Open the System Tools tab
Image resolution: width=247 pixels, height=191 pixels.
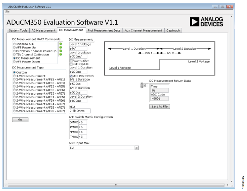18,30
